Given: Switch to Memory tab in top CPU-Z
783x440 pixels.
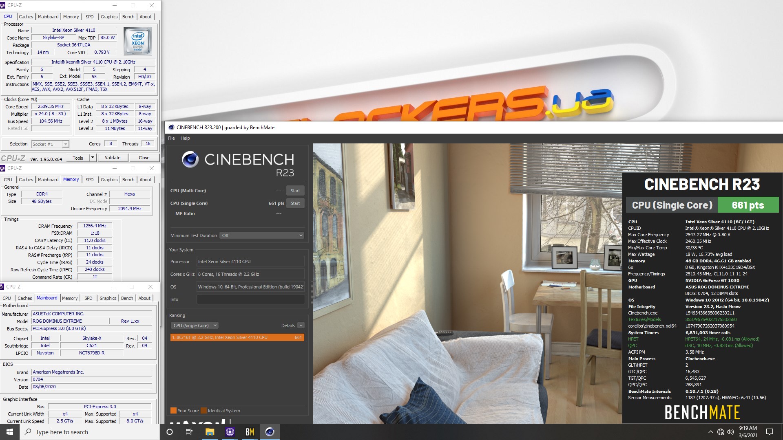Looking at the screenshot, I should [71, 17].
